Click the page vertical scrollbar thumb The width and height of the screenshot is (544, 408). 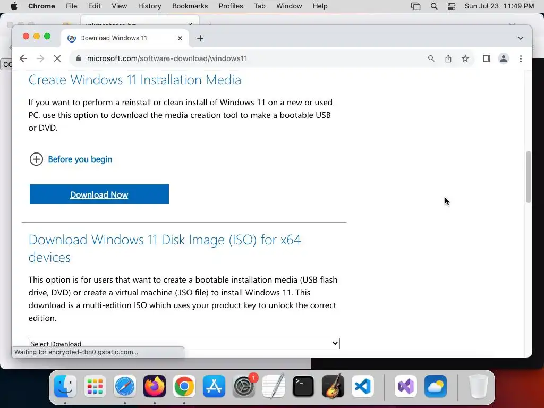coord(529,177)
